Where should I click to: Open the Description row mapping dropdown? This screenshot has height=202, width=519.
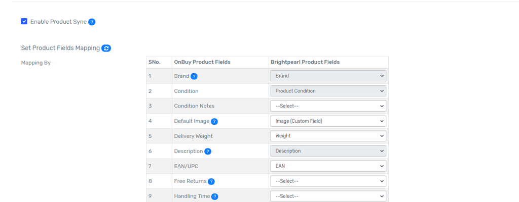[328, 151]
